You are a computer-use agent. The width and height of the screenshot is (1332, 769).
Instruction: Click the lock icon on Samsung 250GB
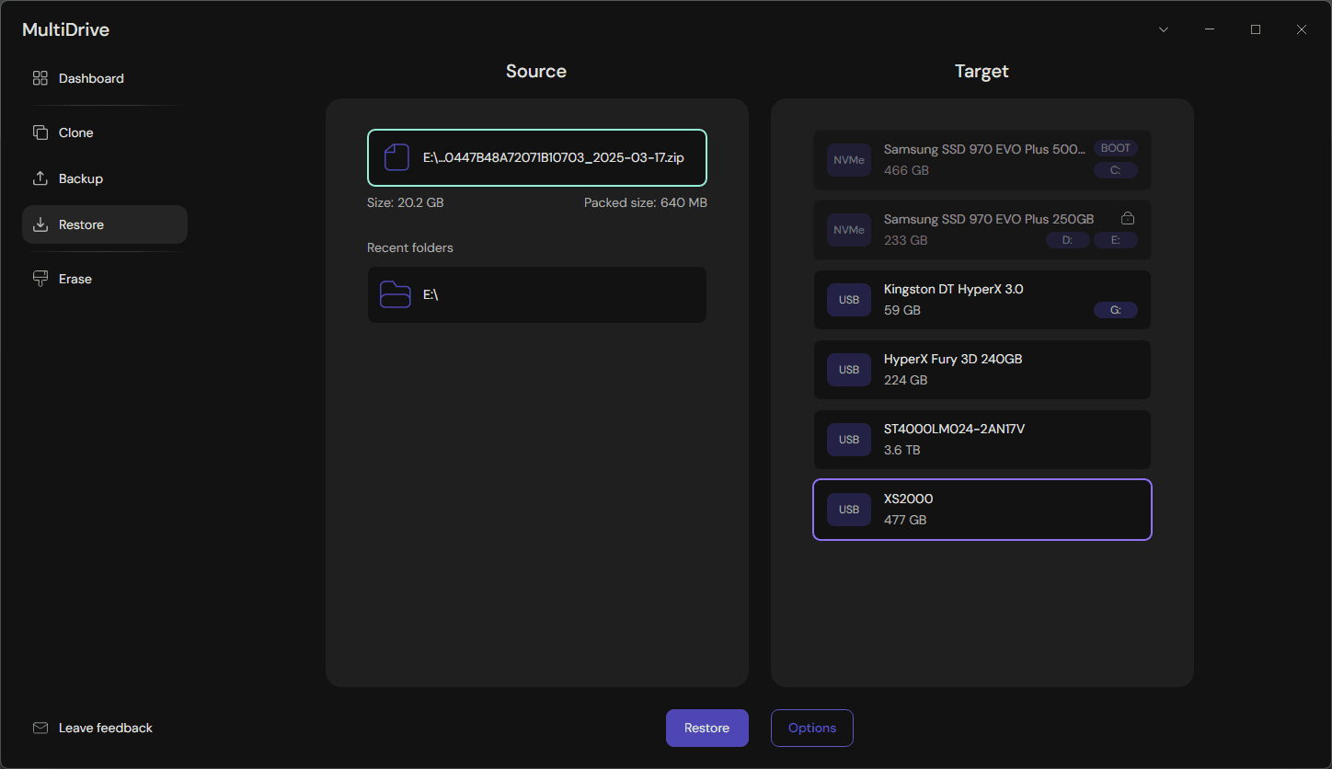1127,219
